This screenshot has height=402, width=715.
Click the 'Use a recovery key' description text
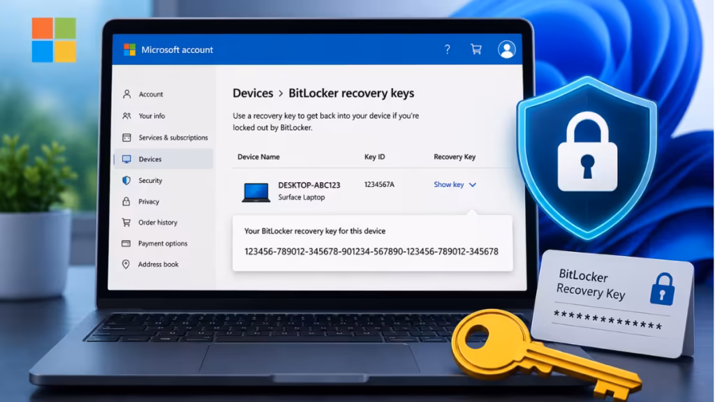tap(325, 121)
